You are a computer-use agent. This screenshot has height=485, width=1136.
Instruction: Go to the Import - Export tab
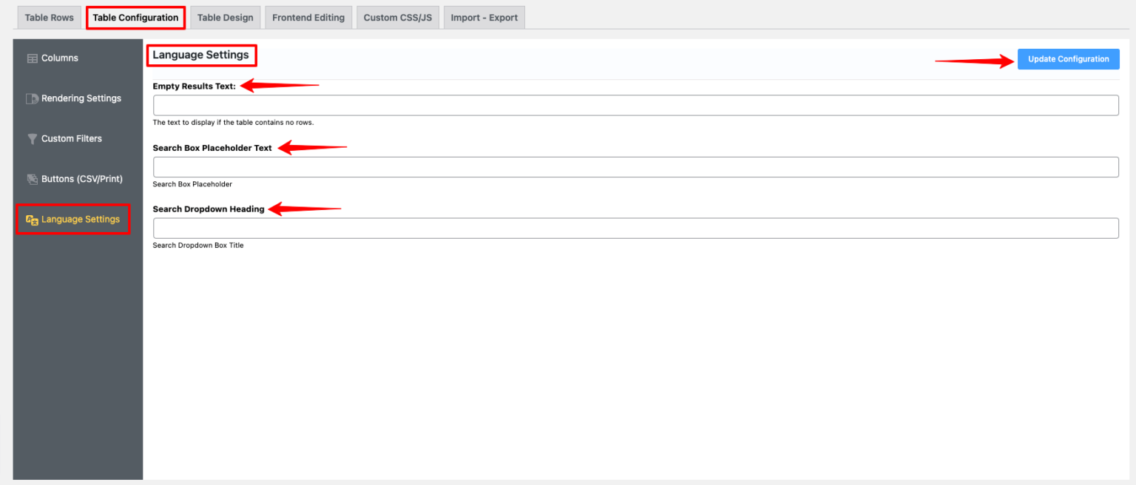484,16
